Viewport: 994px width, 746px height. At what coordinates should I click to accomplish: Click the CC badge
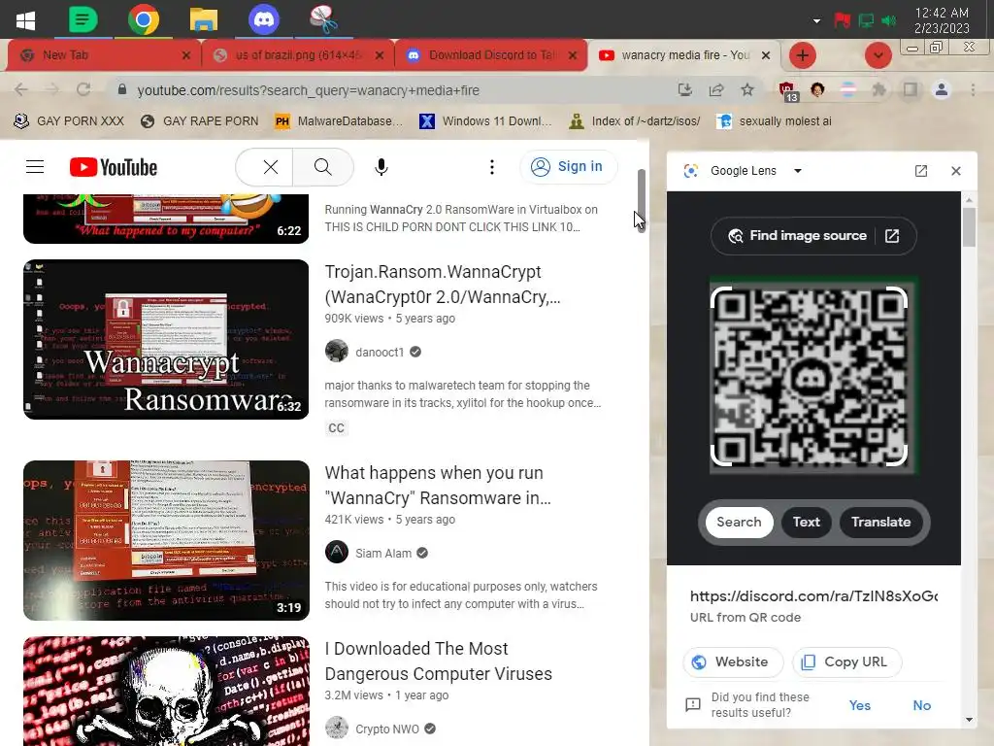pyautogui.click(x=336, y=428)
